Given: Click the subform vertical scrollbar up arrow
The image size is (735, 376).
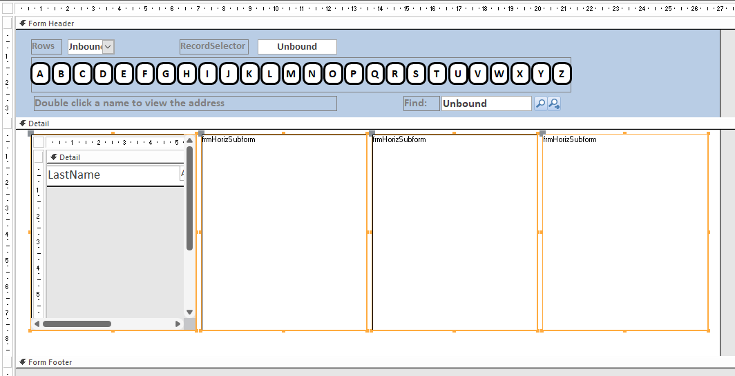Looking at the screenshot, I should [189, 140].
